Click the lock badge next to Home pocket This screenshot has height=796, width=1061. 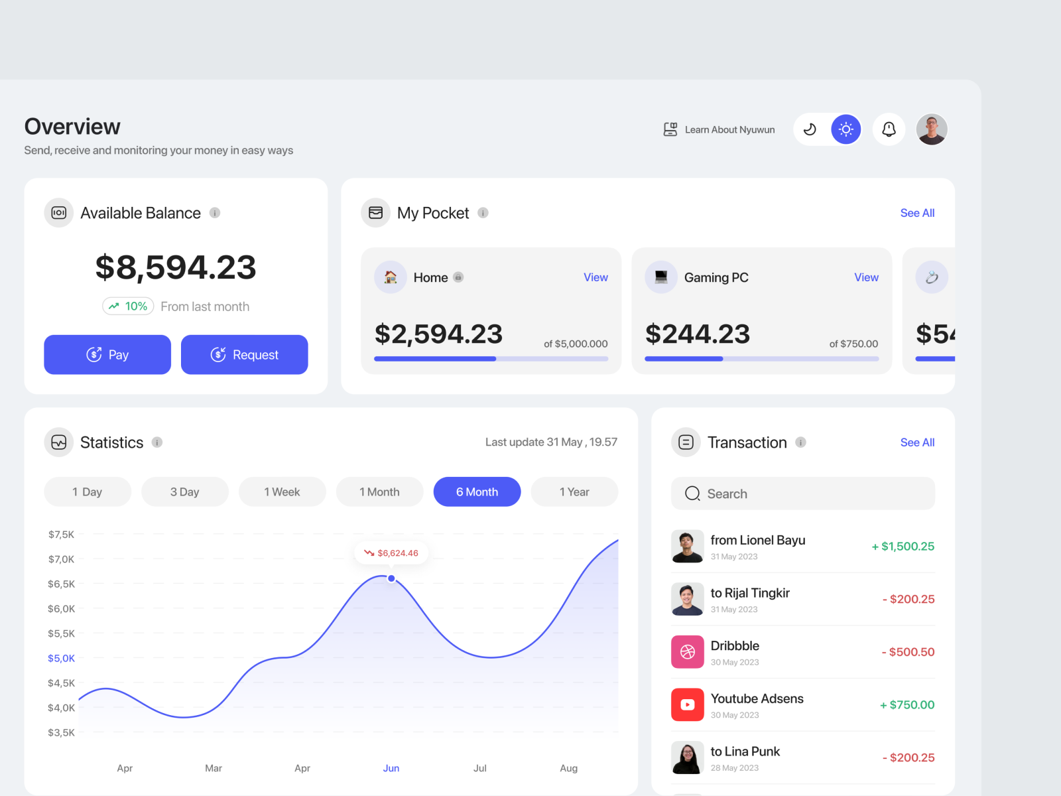point(458,278)
